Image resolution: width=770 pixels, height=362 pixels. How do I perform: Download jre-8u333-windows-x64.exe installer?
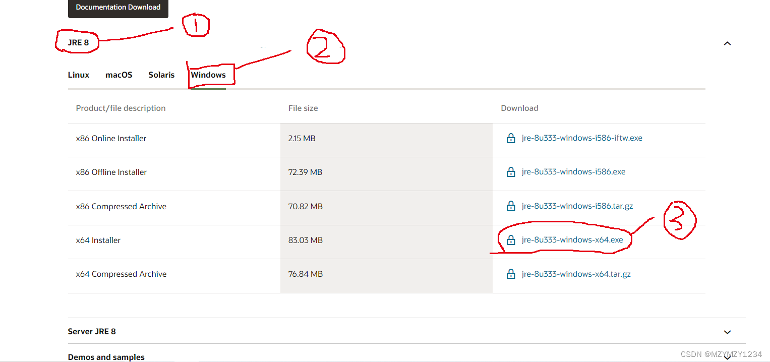[x=572, y=240]
